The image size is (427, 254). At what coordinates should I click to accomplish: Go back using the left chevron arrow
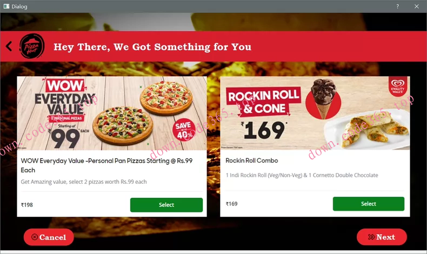click(9, 46)
